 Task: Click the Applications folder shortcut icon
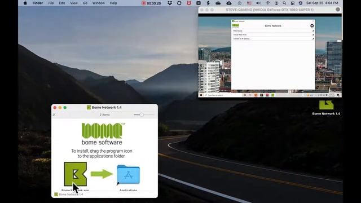click(x=128, y=174)
